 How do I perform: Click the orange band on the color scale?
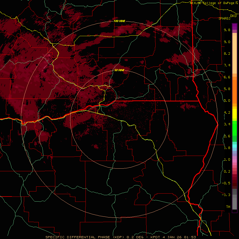tap(234, 91)
